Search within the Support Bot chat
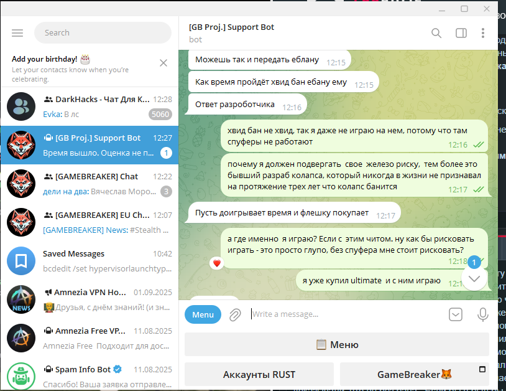The height and width of the screenshot is (391, 506). (436, 33)
